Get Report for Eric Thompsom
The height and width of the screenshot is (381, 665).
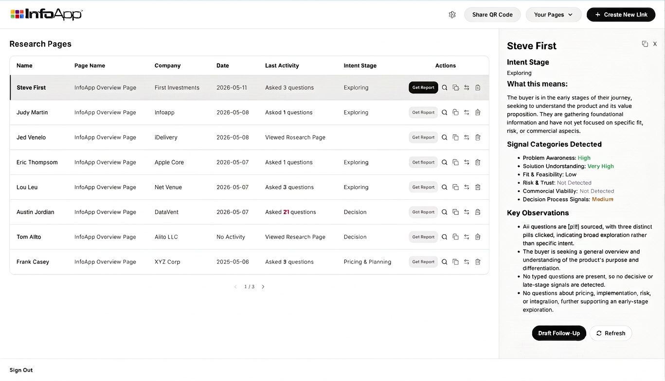[423, 162]
